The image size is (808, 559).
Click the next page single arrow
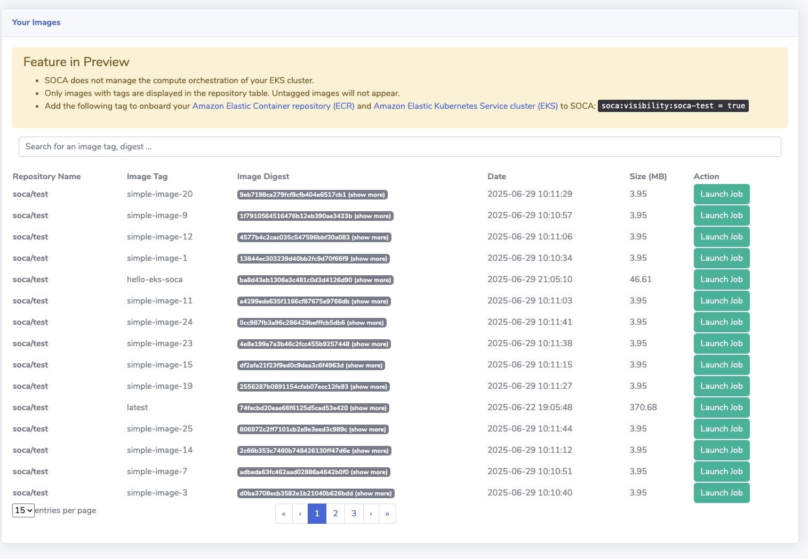pyautogui.click(x=371, y=514)
